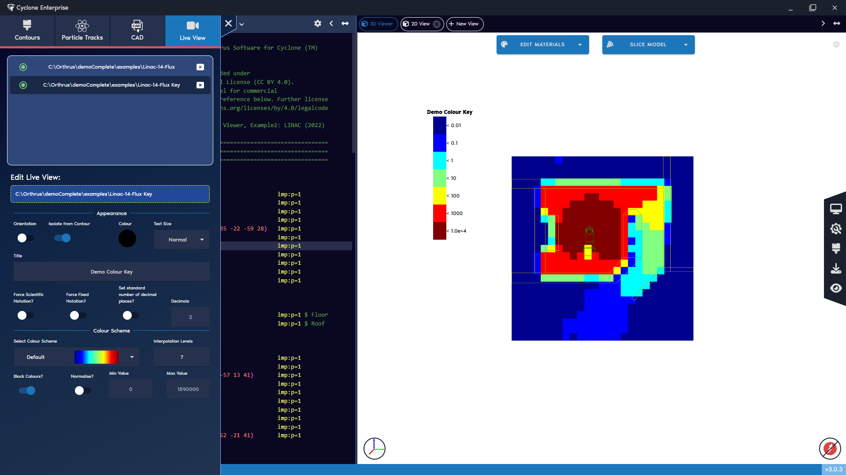Select the paintbrush icon on the right sidebar
Screen dimensions: 846x475
tap(837, 248)
